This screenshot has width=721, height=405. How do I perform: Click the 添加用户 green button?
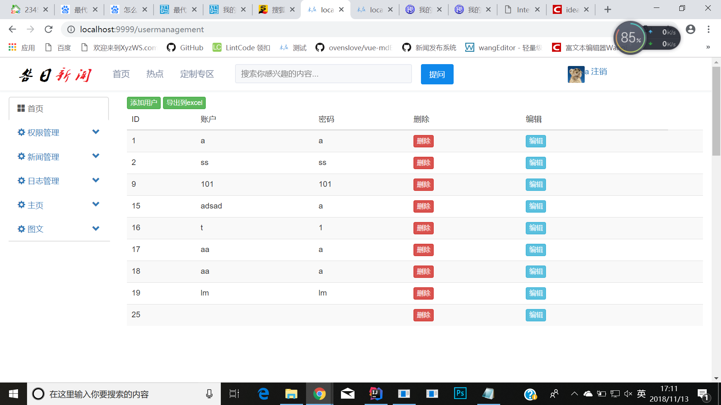[x=143, y=103]
